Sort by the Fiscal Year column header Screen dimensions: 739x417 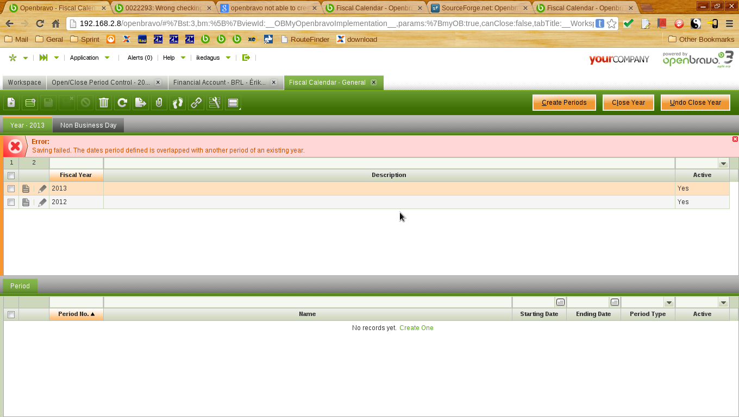76,175
